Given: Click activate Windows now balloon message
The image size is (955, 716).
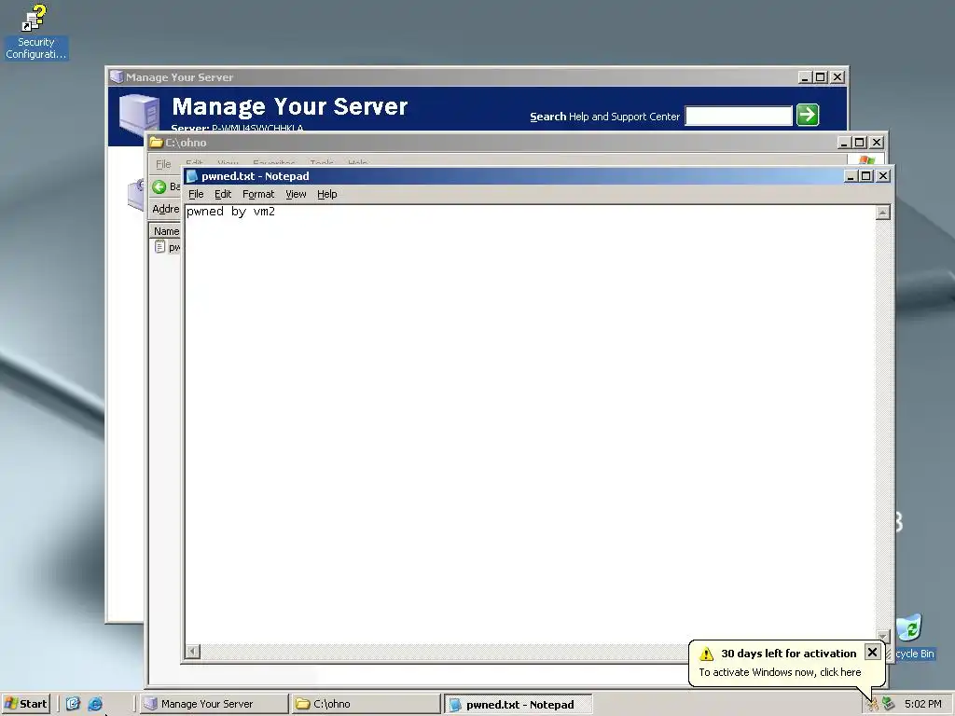Looking at the screenshot, I should [x=780, y=672].
